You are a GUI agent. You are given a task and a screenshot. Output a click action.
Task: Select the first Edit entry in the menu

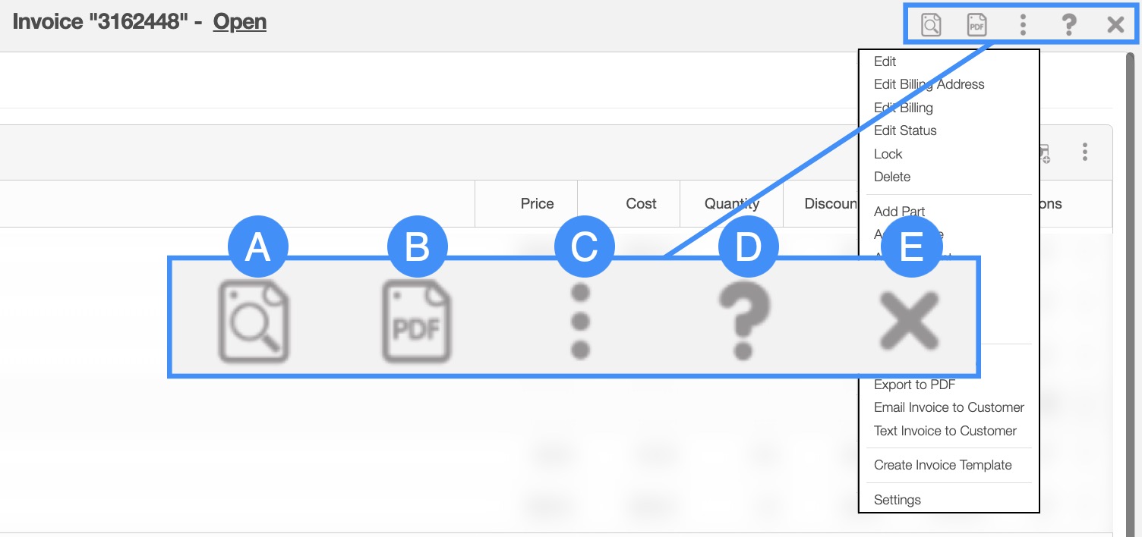[885, 61]
